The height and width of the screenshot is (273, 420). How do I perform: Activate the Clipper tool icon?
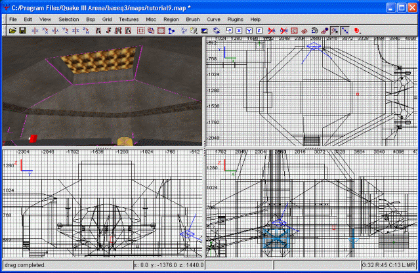[171, 31]
